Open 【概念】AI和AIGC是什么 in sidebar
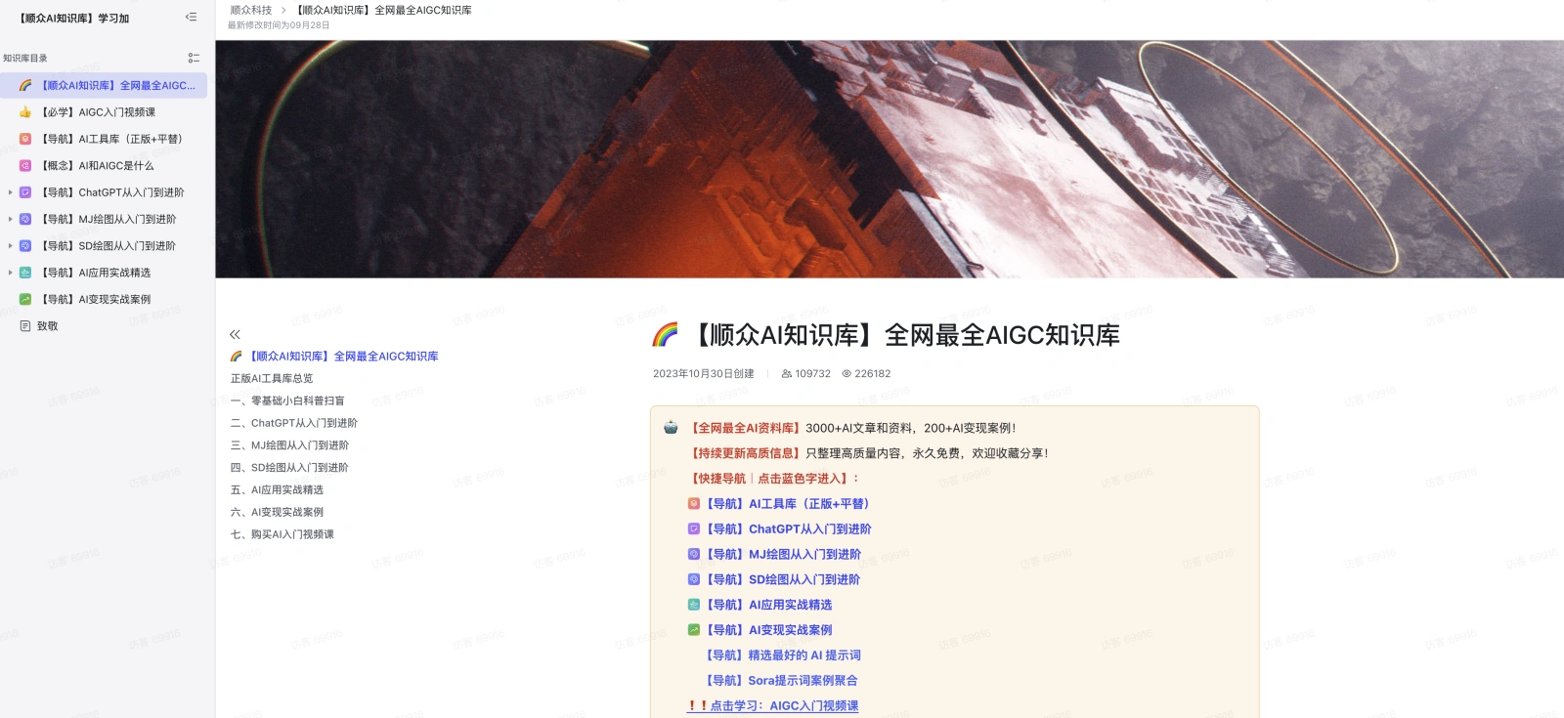This screenshot has width=1564, height=718. (97, 166)
